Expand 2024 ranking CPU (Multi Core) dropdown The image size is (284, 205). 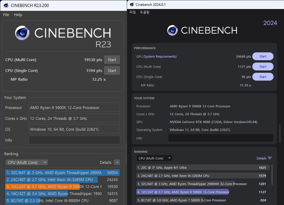point(154,158)
